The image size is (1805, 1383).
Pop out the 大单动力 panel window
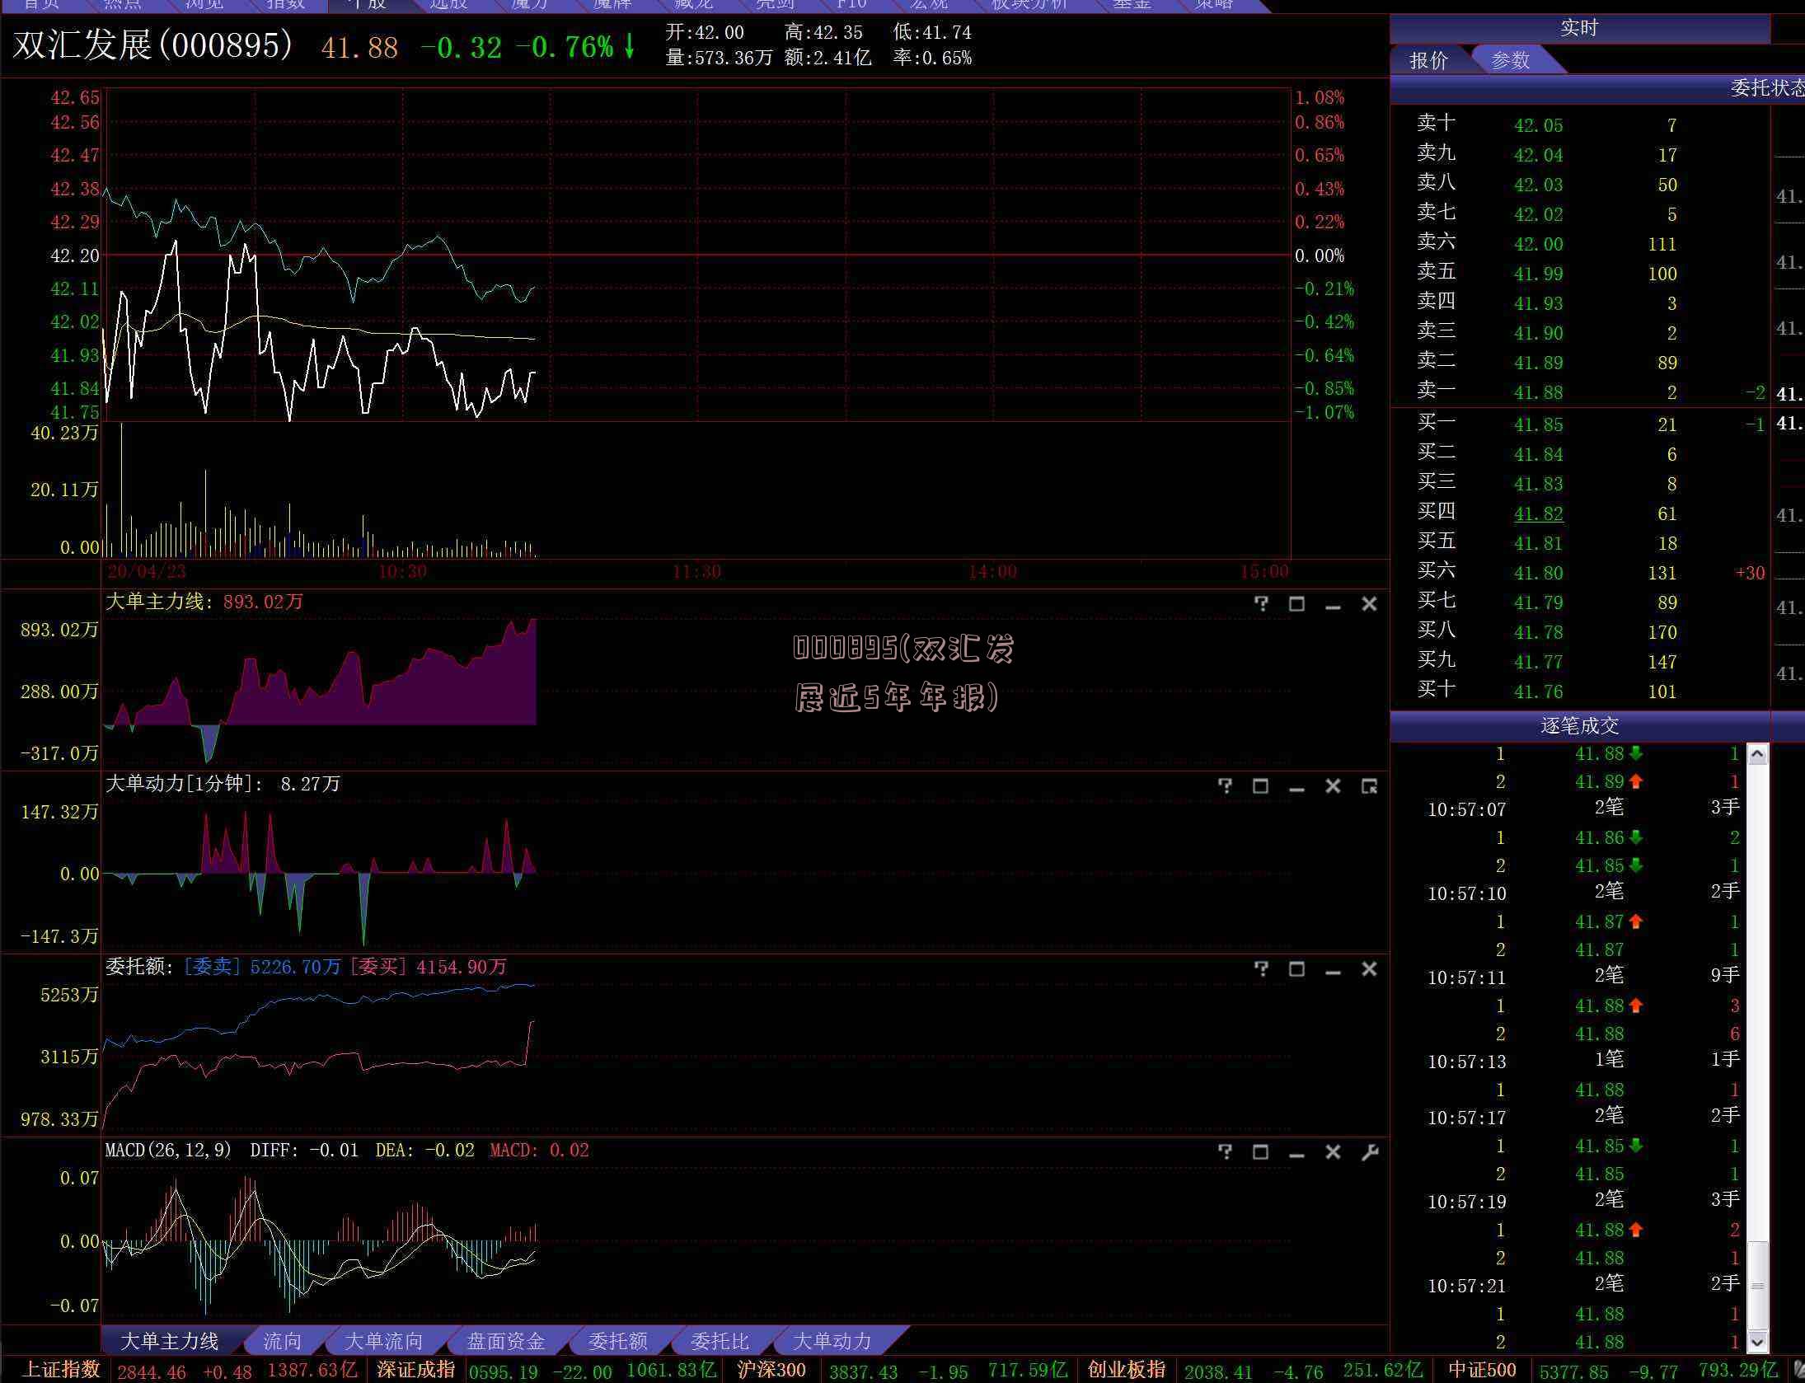point(1369,786)
